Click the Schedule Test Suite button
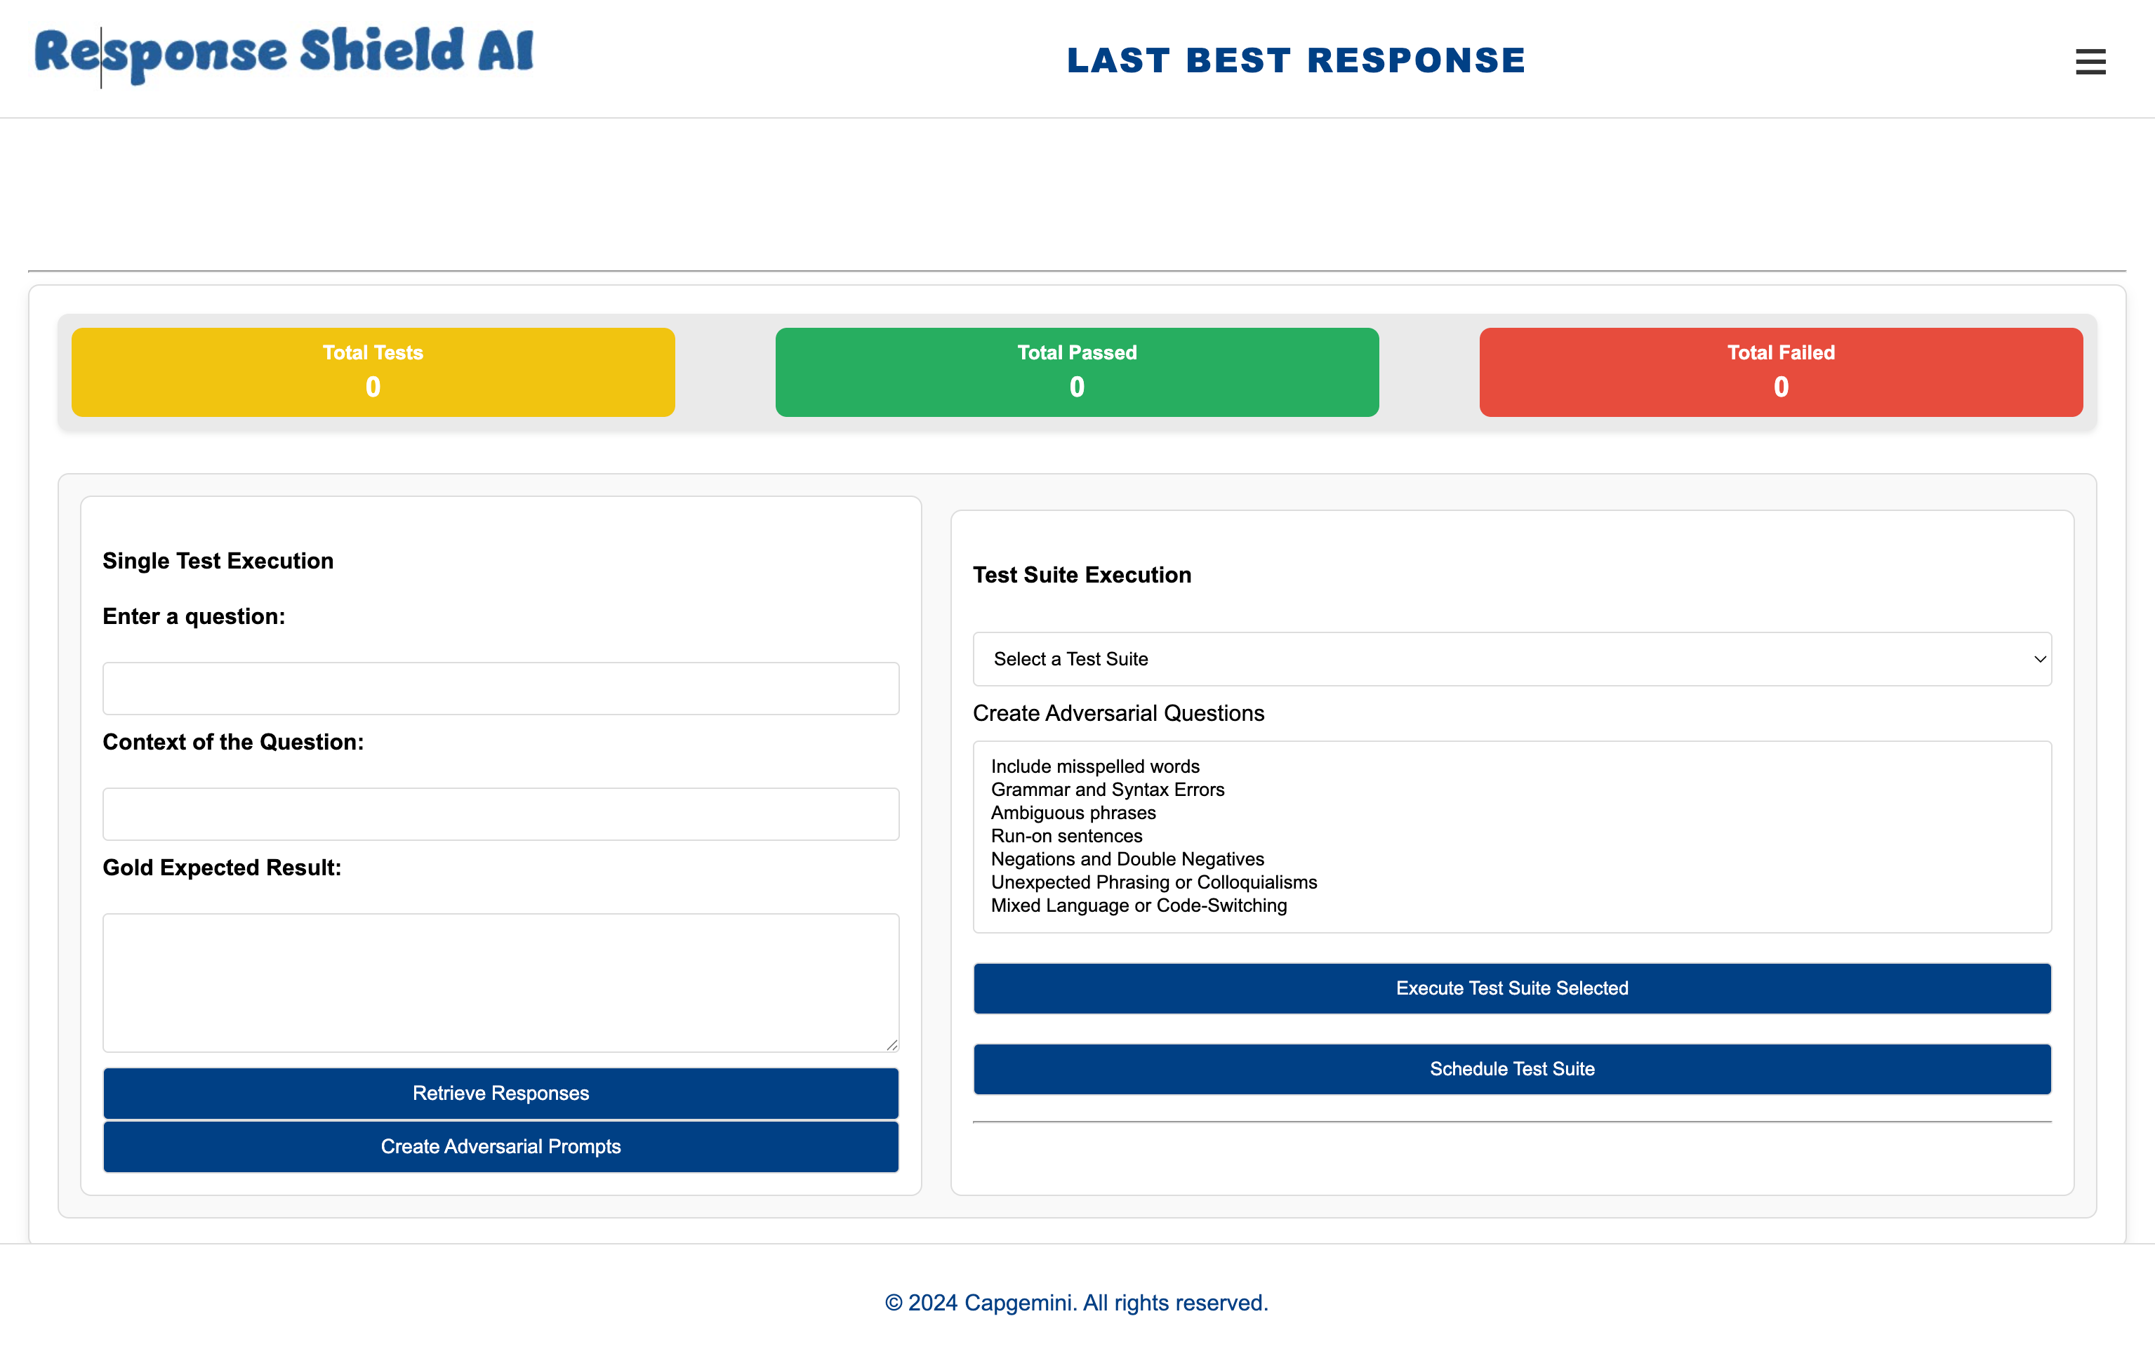The width and height of the screenshot is (2155, 1361). (1511, 1068)
